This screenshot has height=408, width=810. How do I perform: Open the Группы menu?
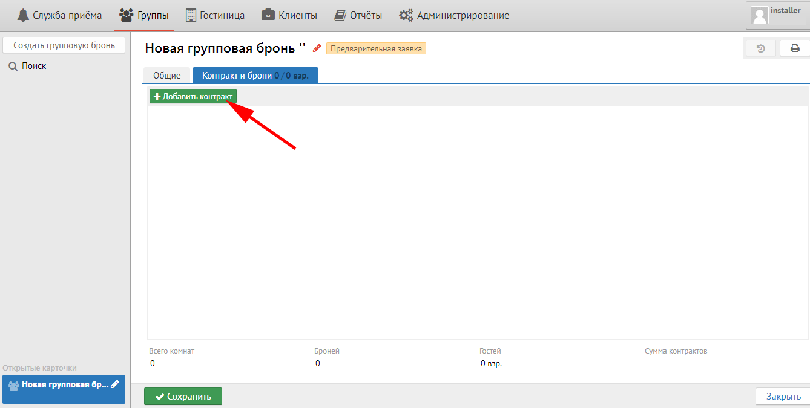coord(144,16)
